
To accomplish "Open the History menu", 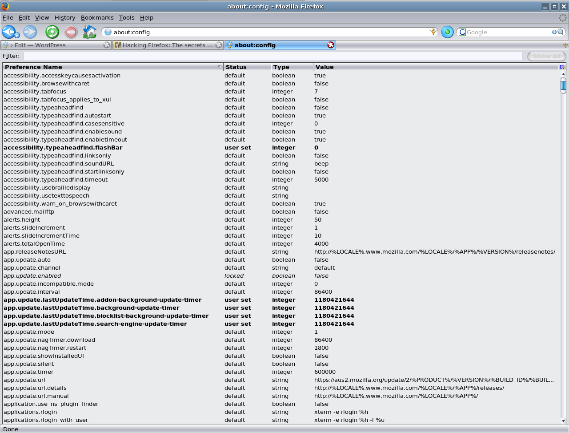I will (65, 17).
